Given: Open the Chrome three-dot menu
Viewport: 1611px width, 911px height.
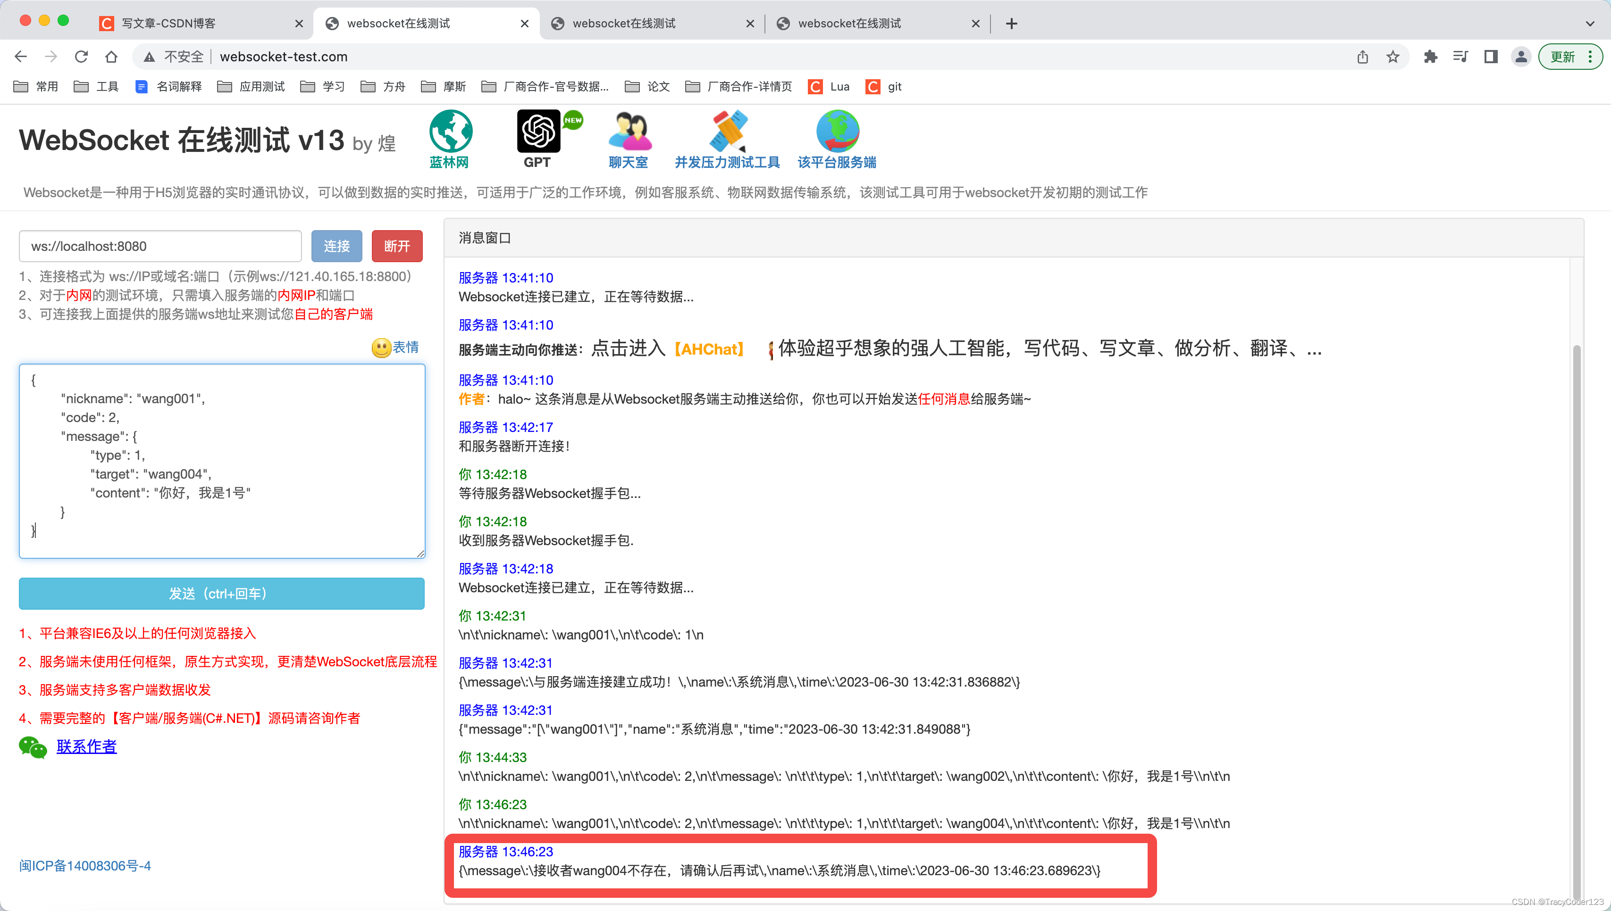Looking at the screenshot, I should [1592, 56].
